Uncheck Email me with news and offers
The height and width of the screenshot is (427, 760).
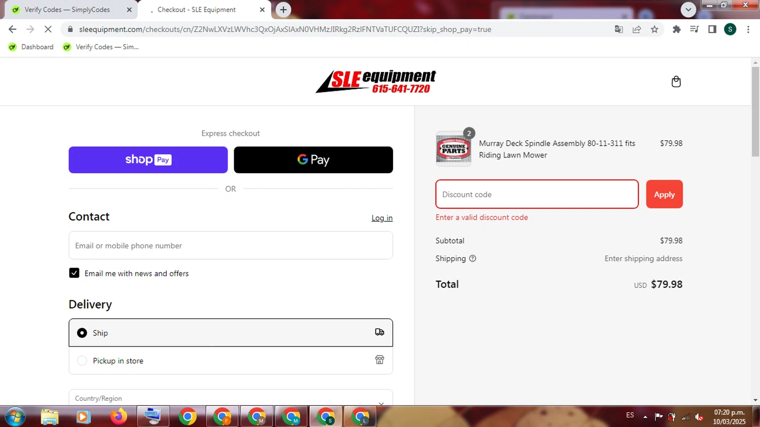tap(74, 273)
